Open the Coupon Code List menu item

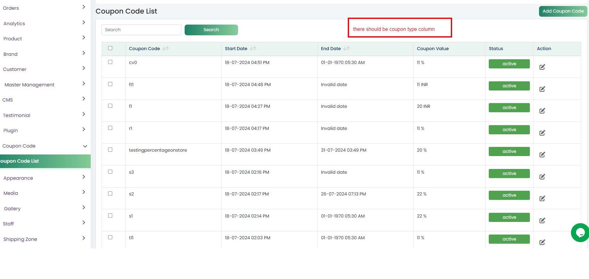[x=45, y=161]
